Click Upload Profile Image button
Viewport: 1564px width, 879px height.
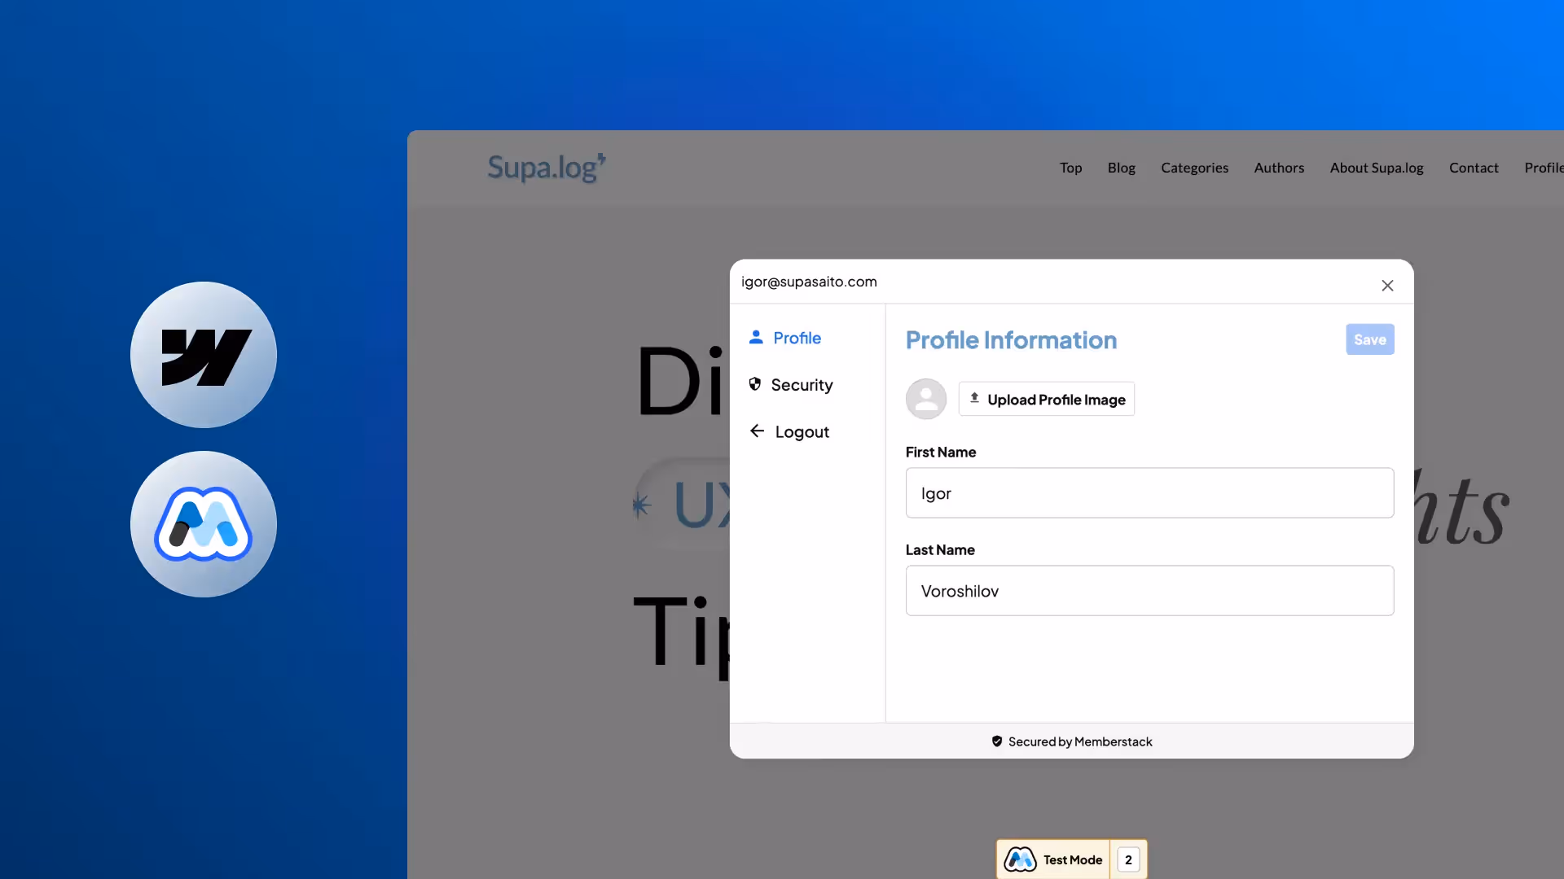pyautogui.click(x=1046, y=399)
